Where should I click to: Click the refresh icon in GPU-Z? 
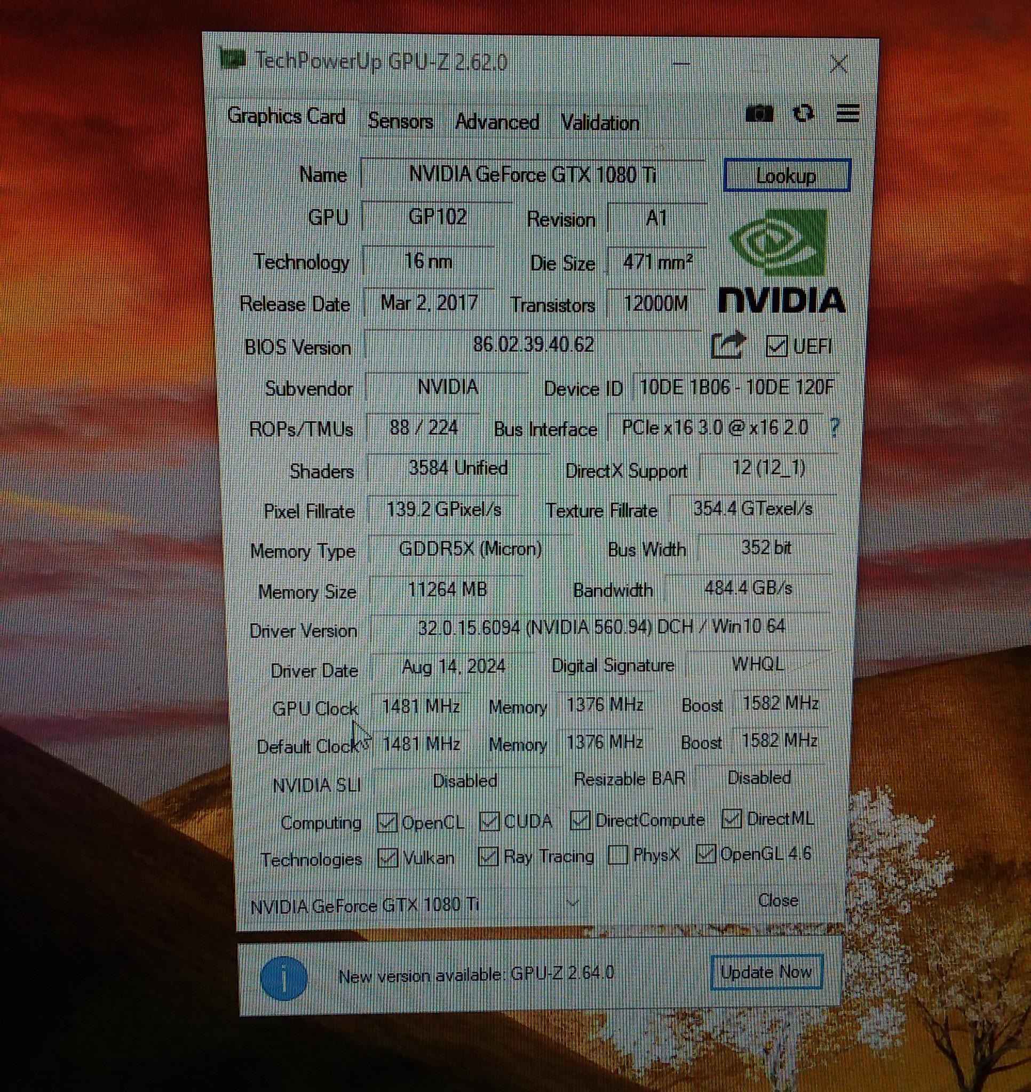click(804, 114)
